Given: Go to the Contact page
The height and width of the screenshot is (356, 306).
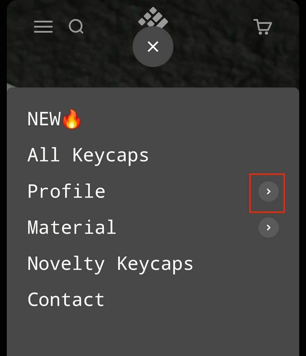Looking at the screenshot, I should 65,299.
